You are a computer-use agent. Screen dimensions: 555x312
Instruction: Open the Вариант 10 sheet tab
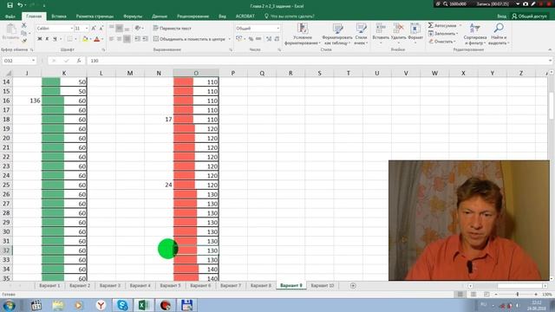point(323,285)
